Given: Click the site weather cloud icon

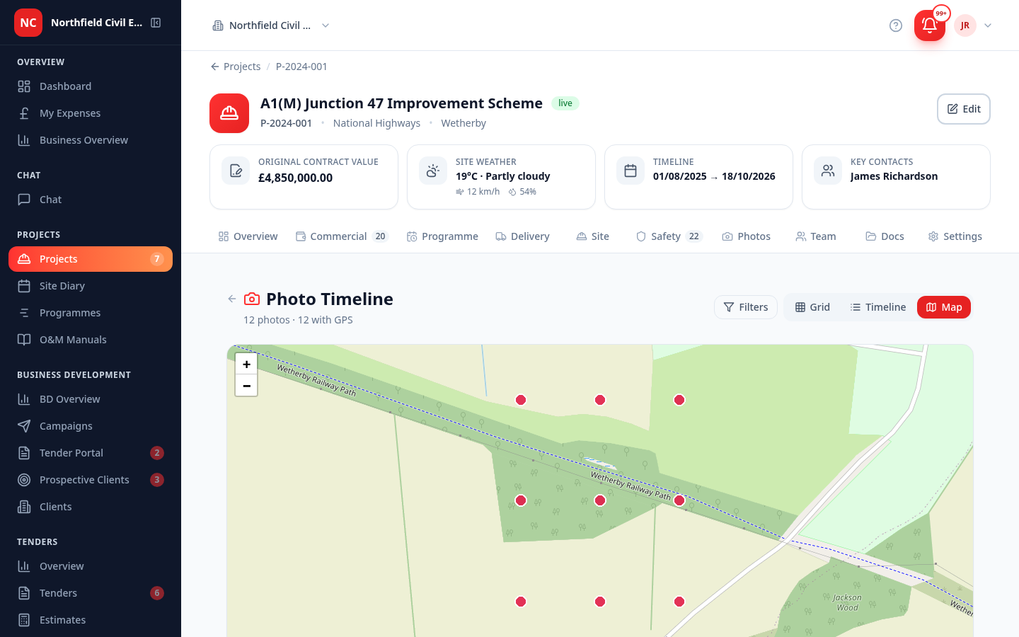Looking at the screenshot, I should (x=433, y=171).
